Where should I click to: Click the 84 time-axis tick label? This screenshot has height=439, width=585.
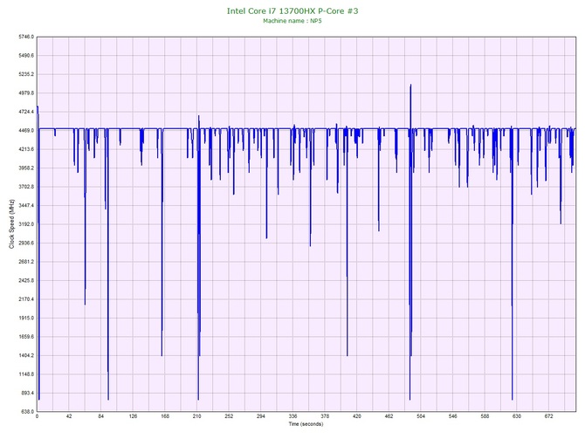(x=101, y=416)
